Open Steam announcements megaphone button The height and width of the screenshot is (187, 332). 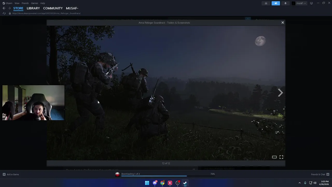pyautogui.click(x=276, y=3)
